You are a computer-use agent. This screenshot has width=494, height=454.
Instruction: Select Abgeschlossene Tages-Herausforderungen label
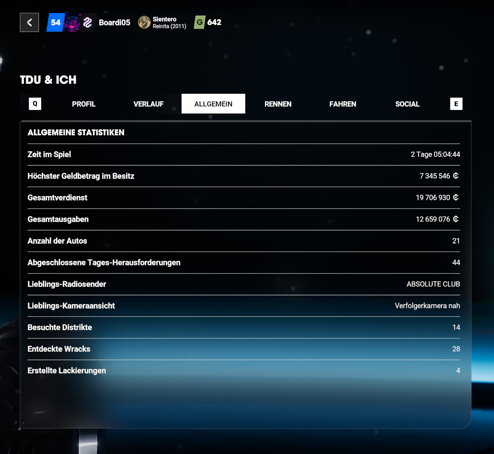click(x=104, y=263)
